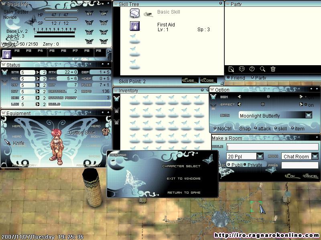Choose Character Select in Message menu
The width and height of the screenshot is (321, 240).
coord(181,166)
